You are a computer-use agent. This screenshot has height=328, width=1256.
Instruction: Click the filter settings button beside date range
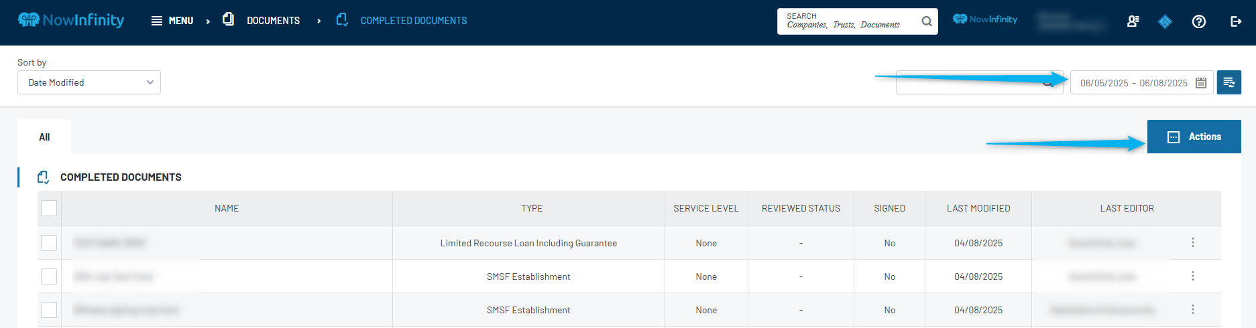pos(1229,82)
